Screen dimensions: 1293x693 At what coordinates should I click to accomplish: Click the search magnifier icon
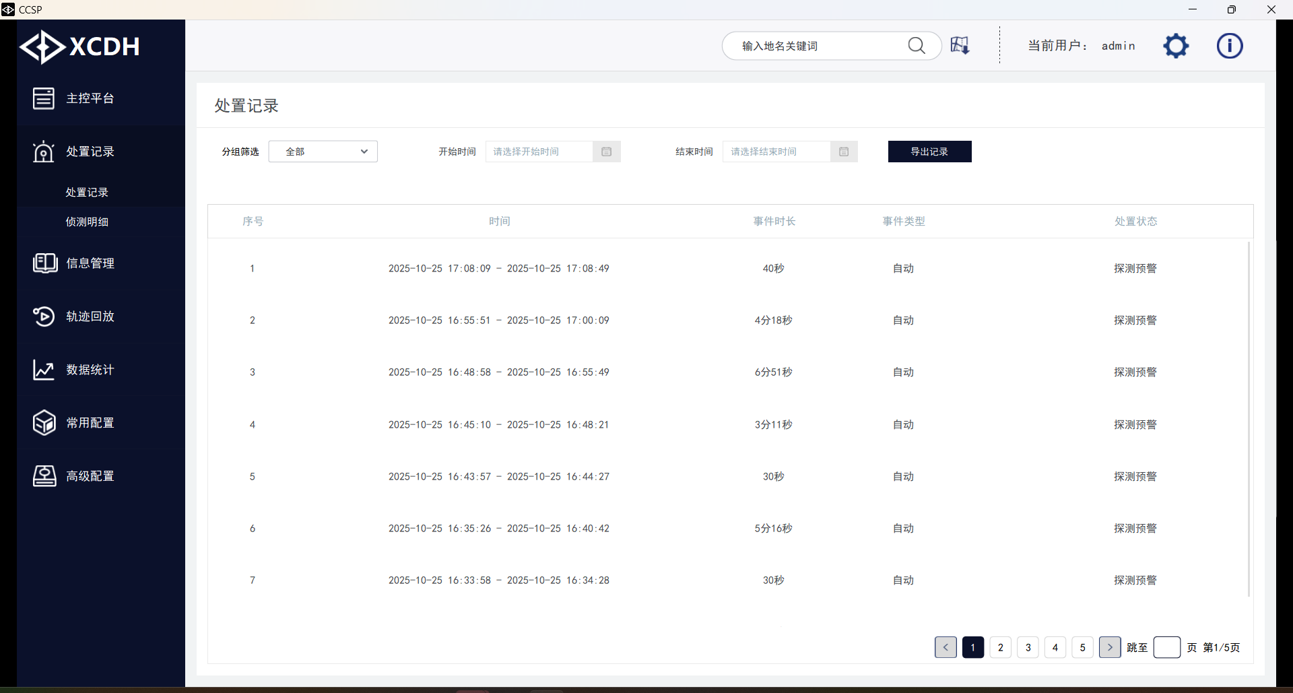tap(916, 46)
